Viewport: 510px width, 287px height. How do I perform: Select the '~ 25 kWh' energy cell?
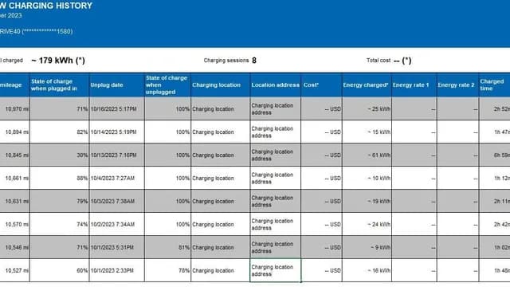[367, 108]
